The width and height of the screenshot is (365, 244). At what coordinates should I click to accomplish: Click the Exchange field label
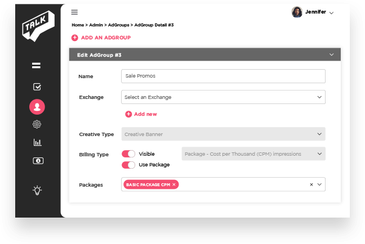91,97
